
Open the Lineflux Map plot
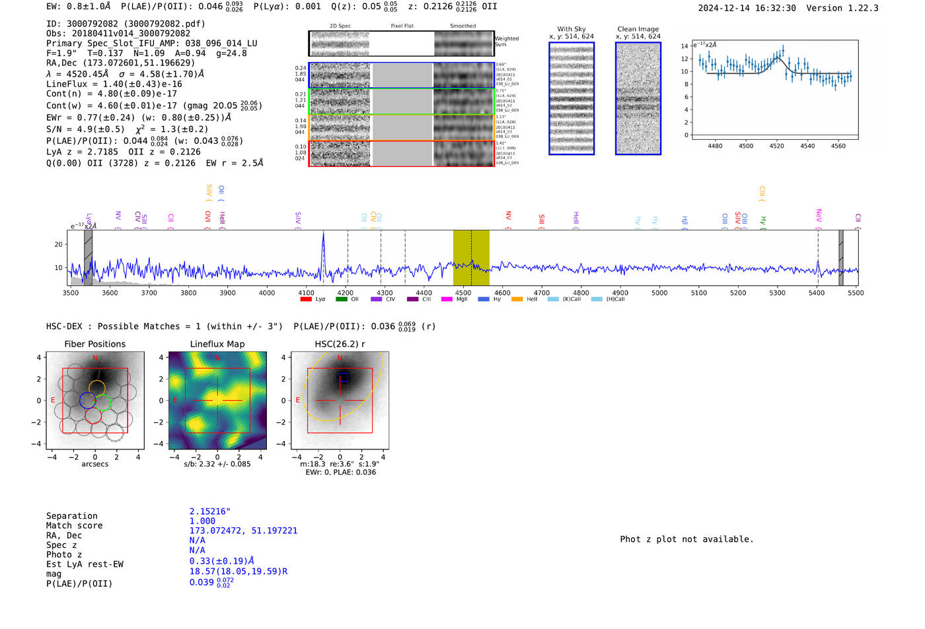217,401
